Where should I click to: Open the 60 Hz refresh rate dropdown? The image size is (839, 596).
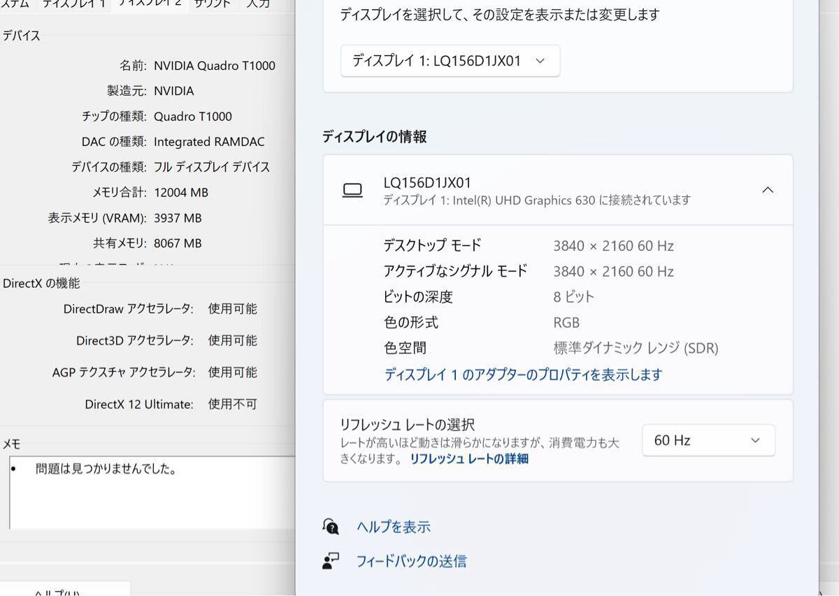click(x=708, y=440)
